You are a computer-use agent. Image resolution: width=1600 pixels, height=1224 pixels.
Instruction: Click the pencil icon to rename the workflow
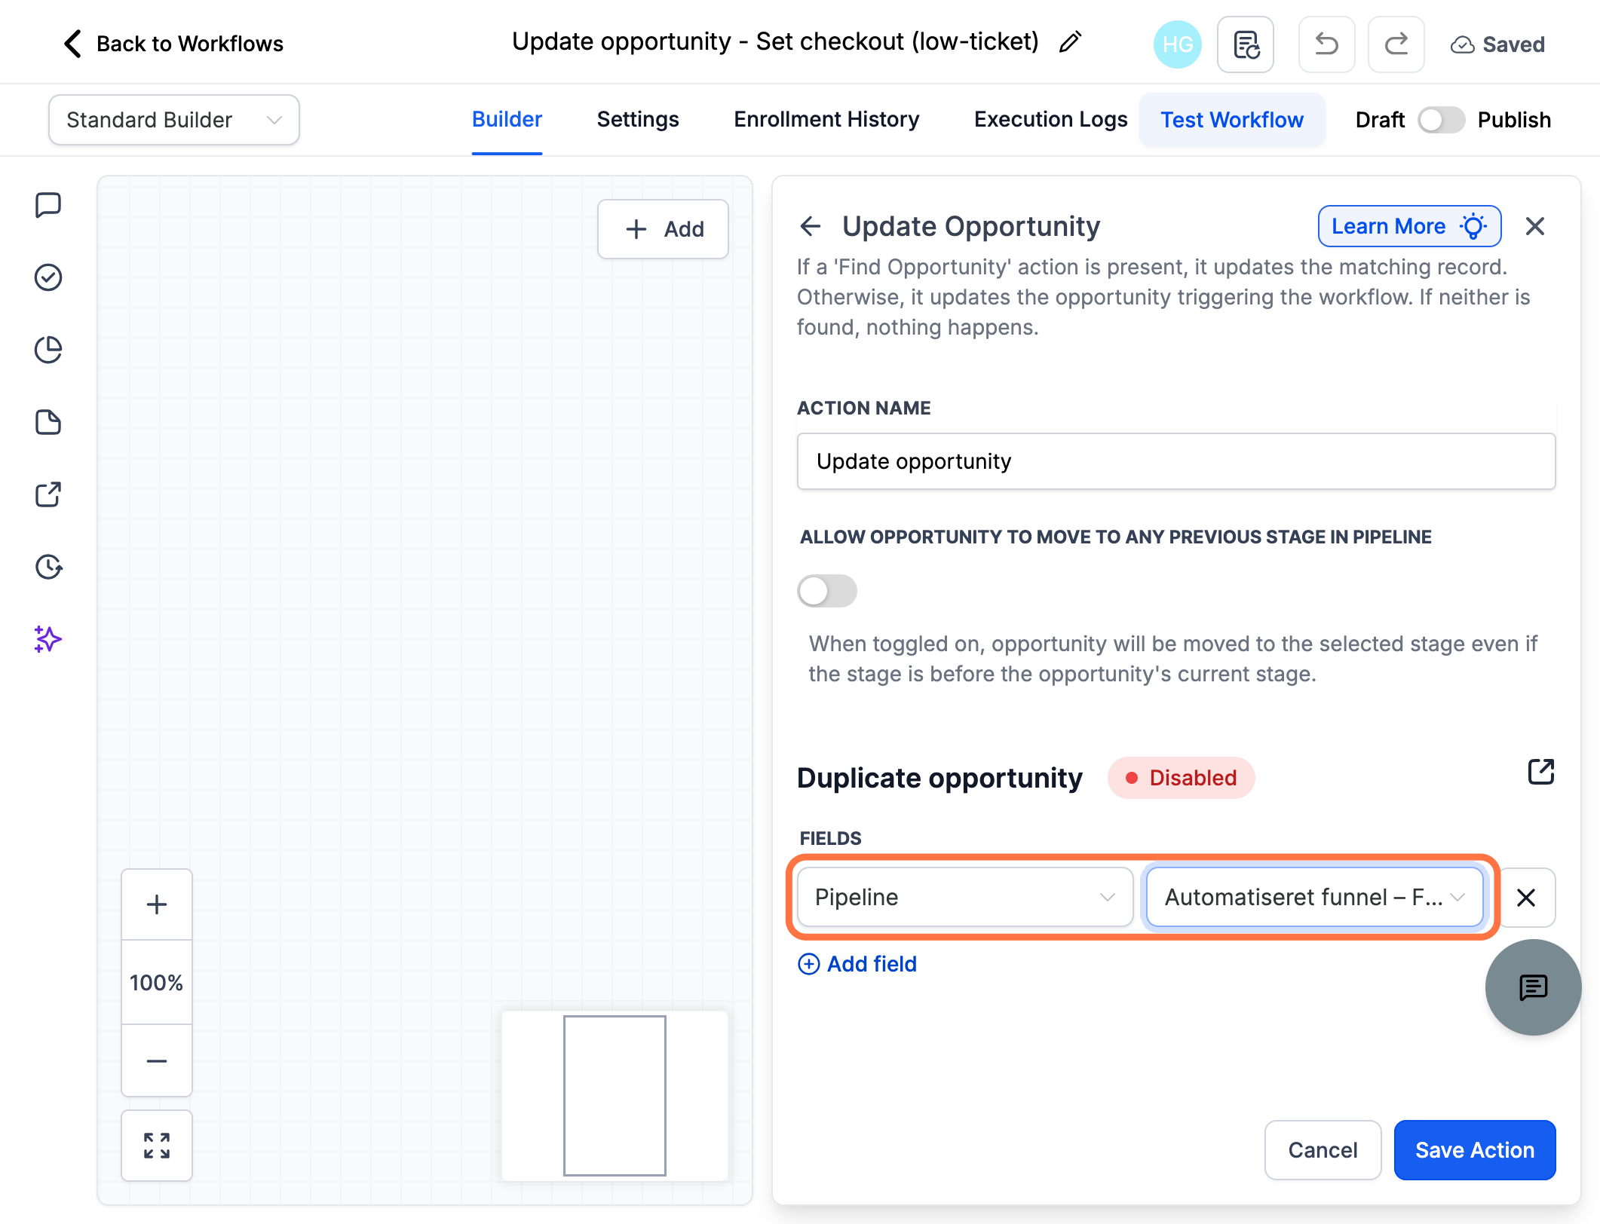click(1070, 42)
